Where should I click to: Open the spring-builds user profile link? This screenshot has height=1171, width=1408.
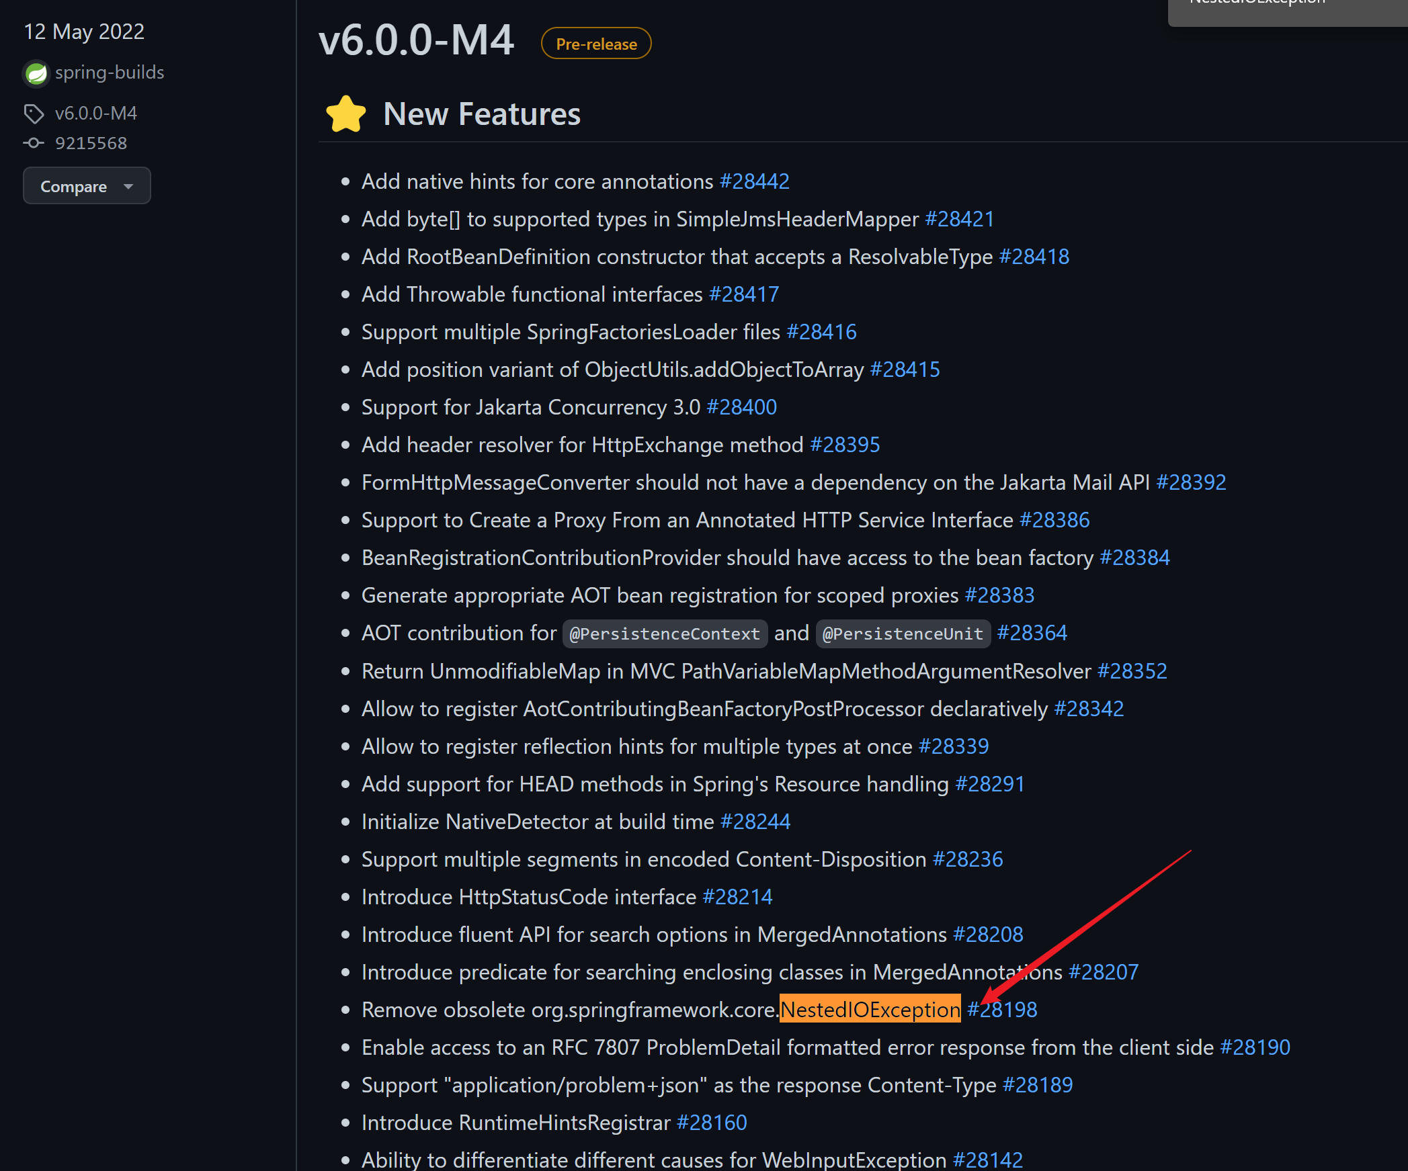(110, 73)
